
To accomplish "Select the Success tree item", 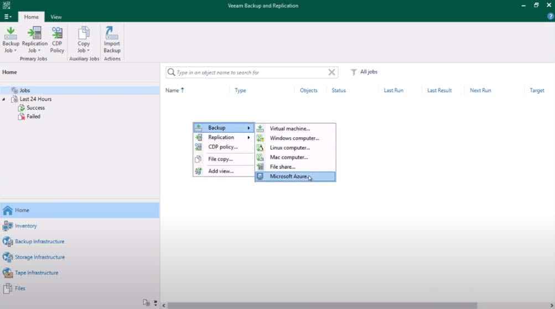I will coord(35,108).
